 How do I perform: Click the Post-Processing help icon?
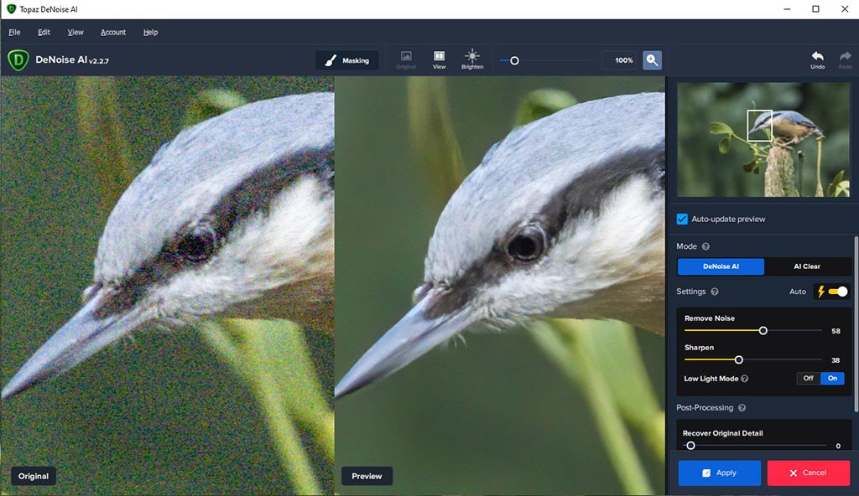pyautogui.click(x=742, y=408)
